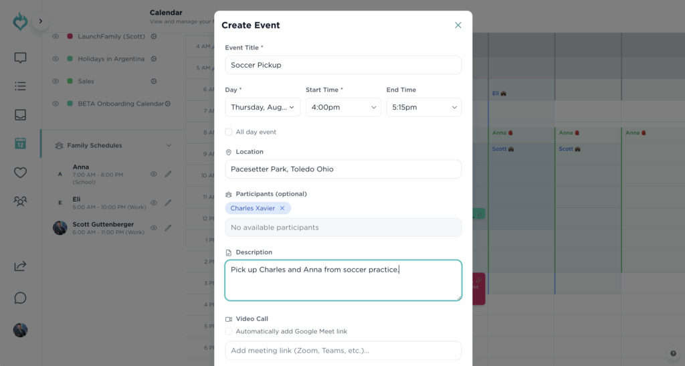The width and height of the screenshot is (685, 366).
Task: Edit Anna's schedule with pencil icon
Action: [168, 174]
